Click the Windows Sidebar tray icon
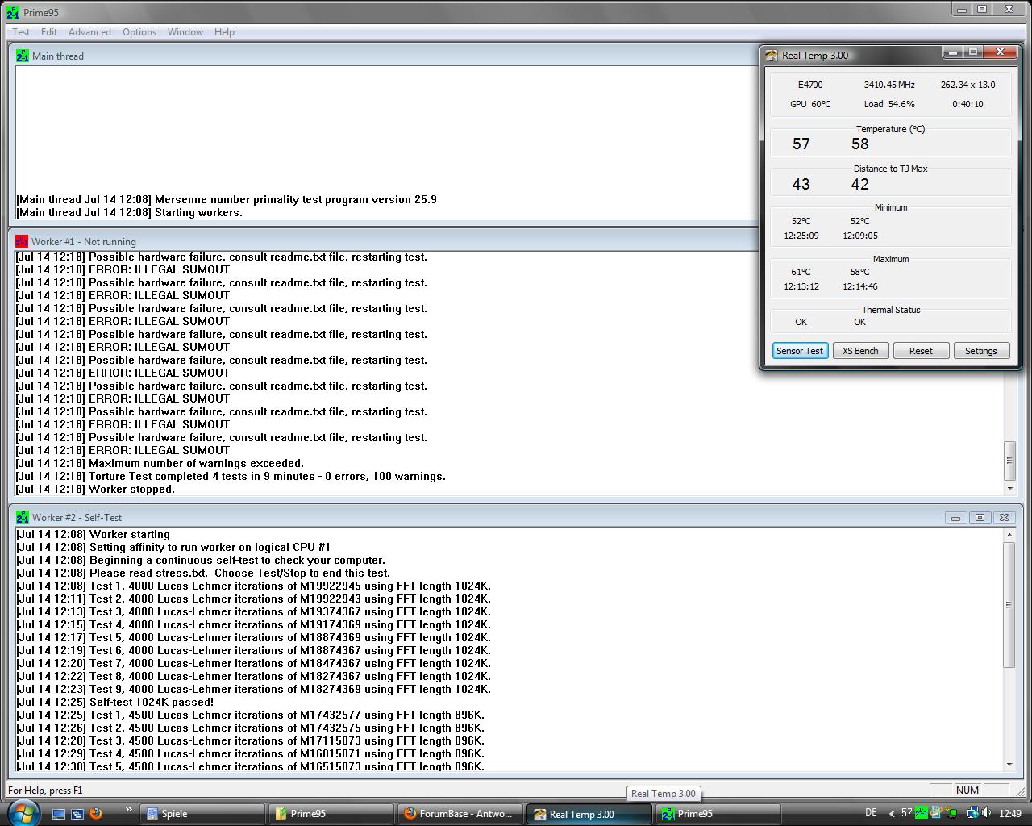Image resolution: width=1032 pixels, height=826 pixels. (x=935, y=813)
